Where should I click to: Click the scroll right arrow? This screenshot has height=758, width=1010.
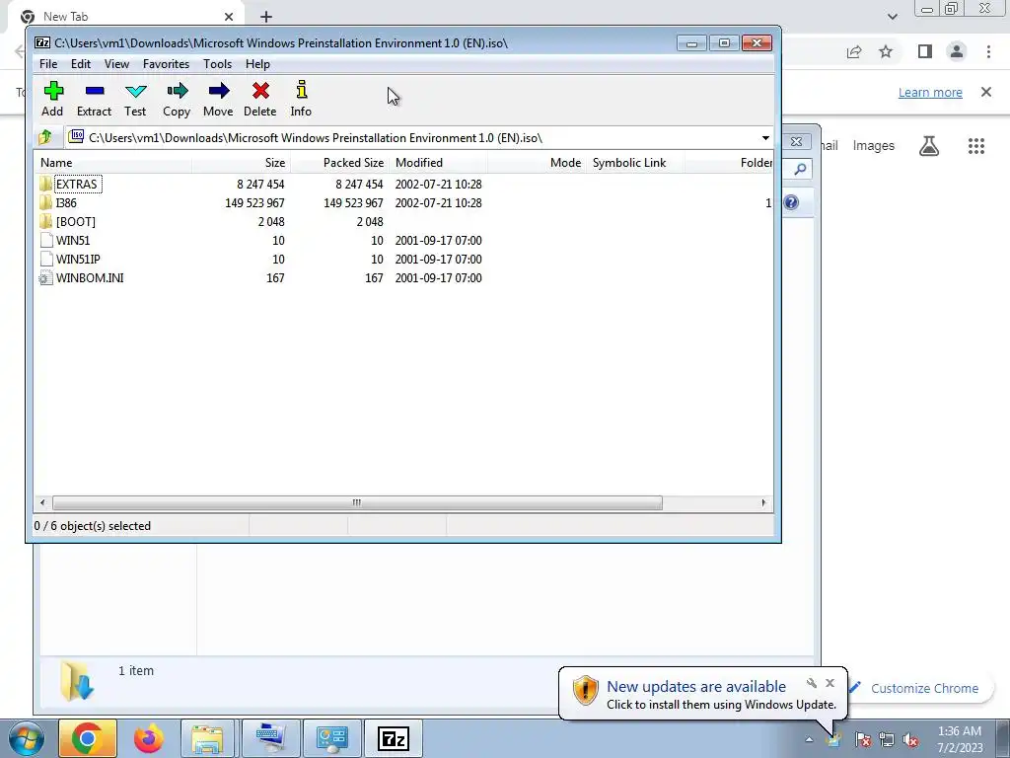764,502
